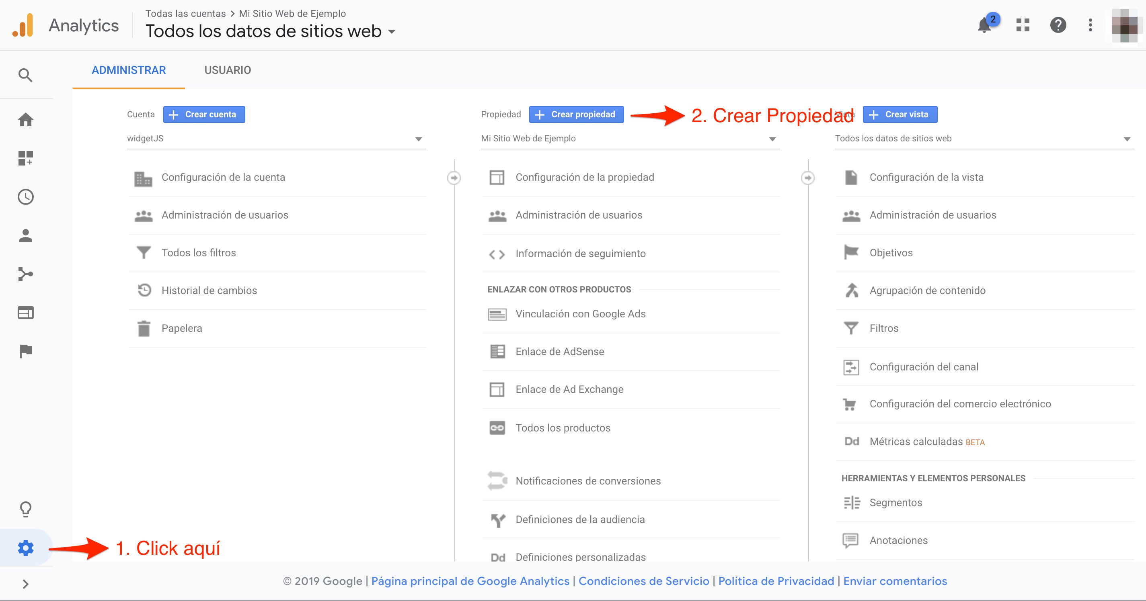Viewport: 1146px width, 601px height.
Task: Click the Crear cuenta button
Action: [204, 114]
